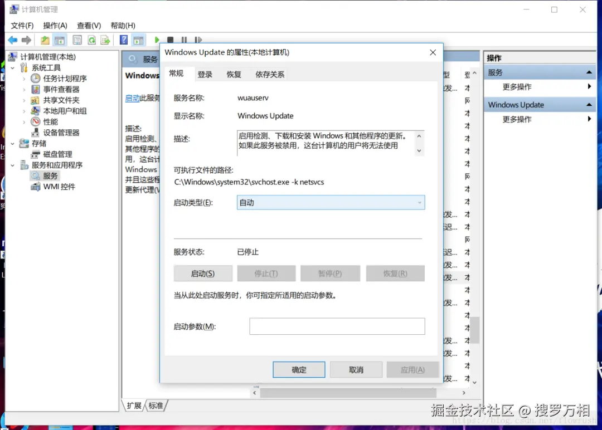602x430 pixels.
Task: Click the pause service icon
Action: coord(184,40)
